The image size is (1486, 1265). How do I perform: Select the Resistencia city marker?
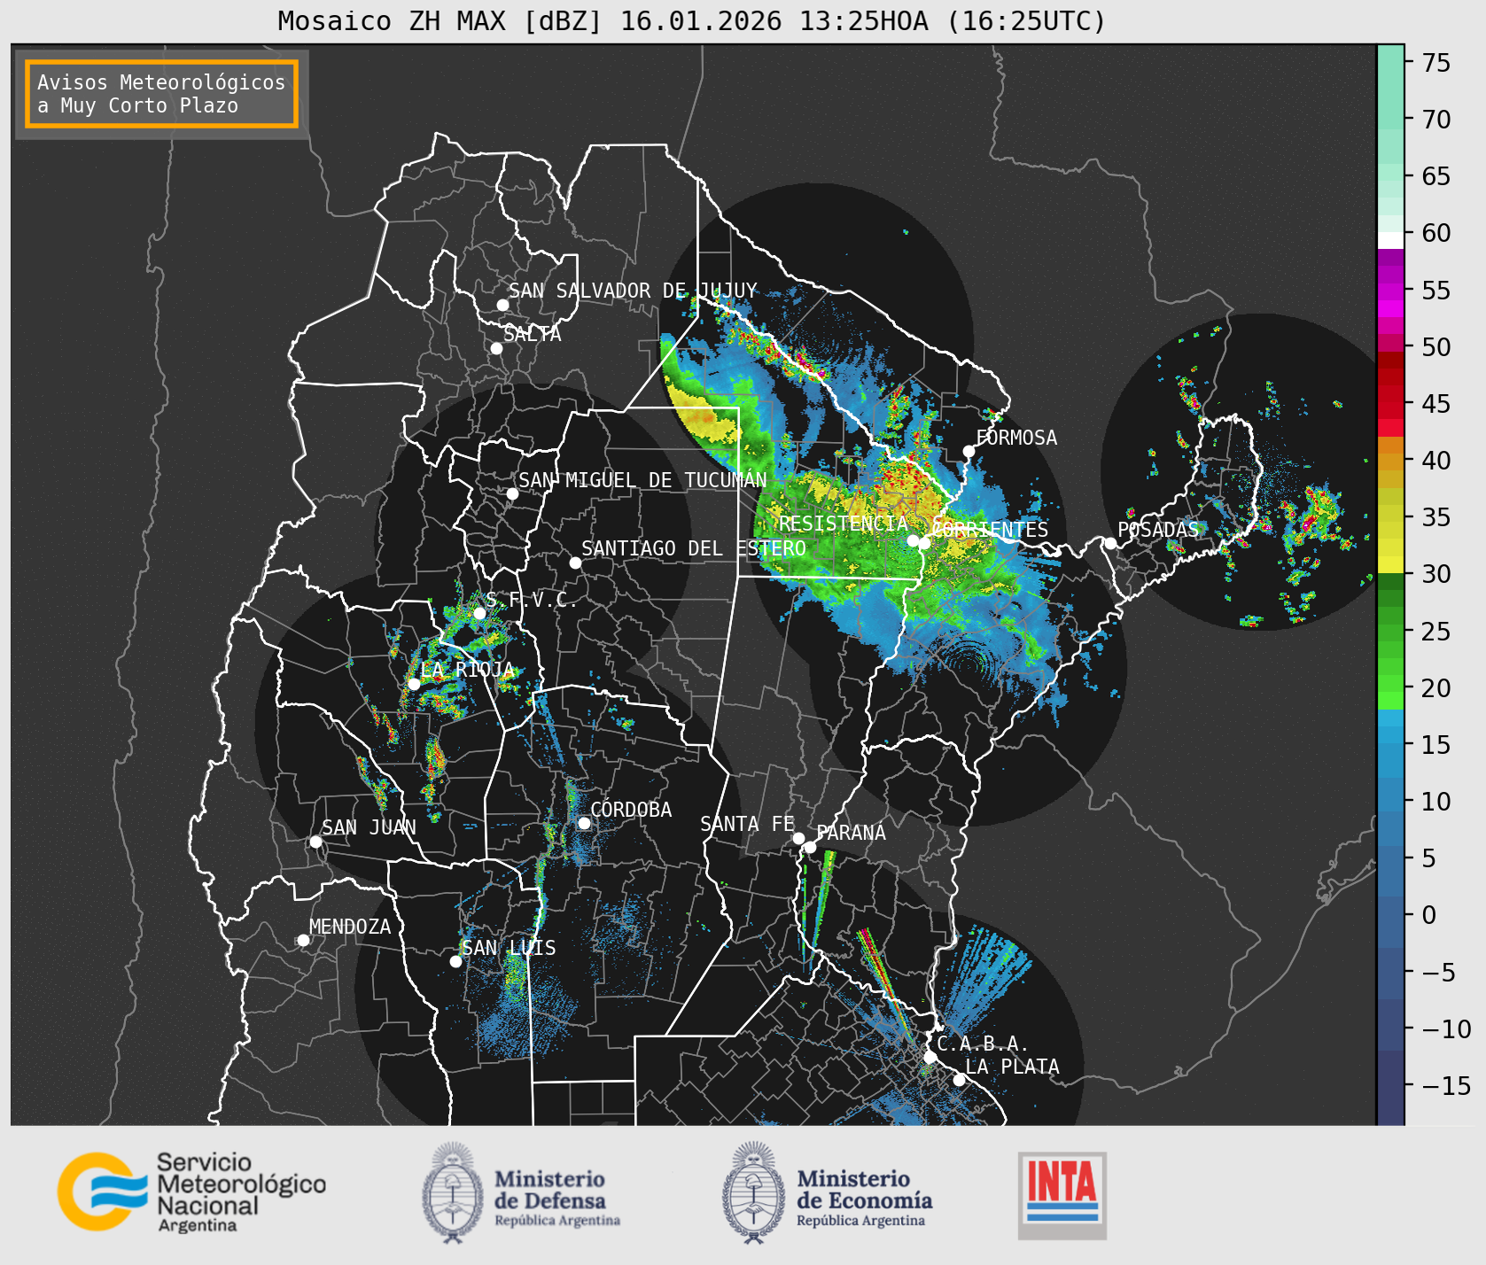913,540
